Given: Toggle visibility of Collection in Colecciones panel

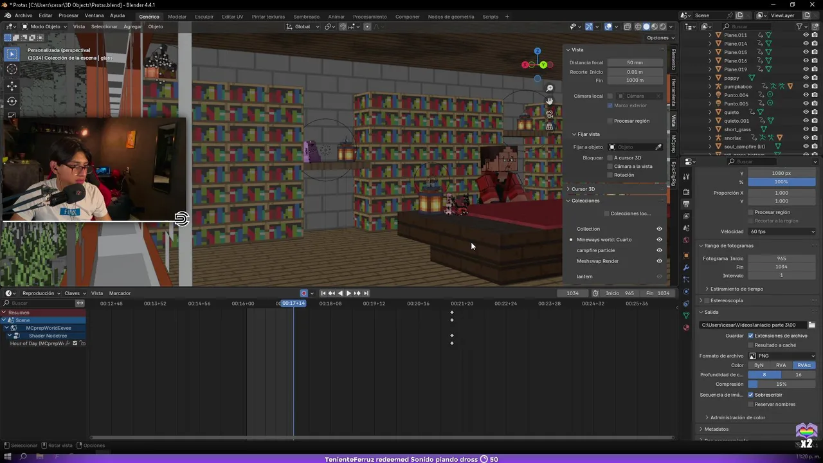Looking at the screenshot, I should [x=659, y=229].
